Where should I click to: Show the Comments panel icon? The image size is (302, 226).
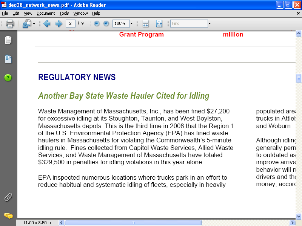click(8, 216)
